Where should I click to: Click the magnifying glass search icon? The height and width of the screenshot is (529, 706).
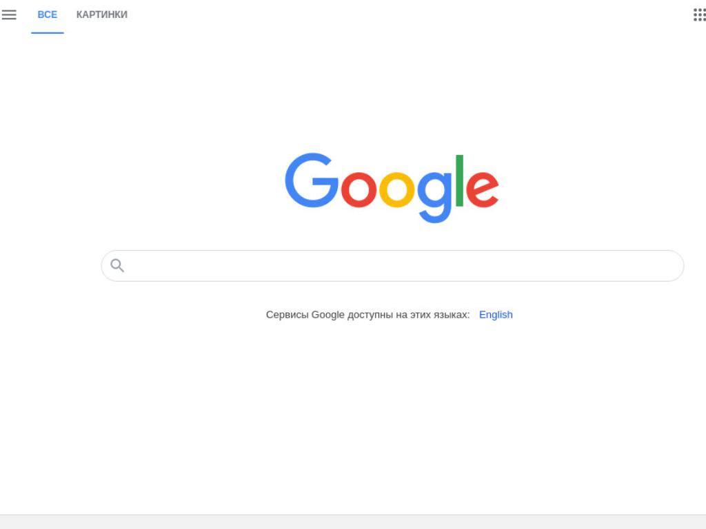point(117,265)
